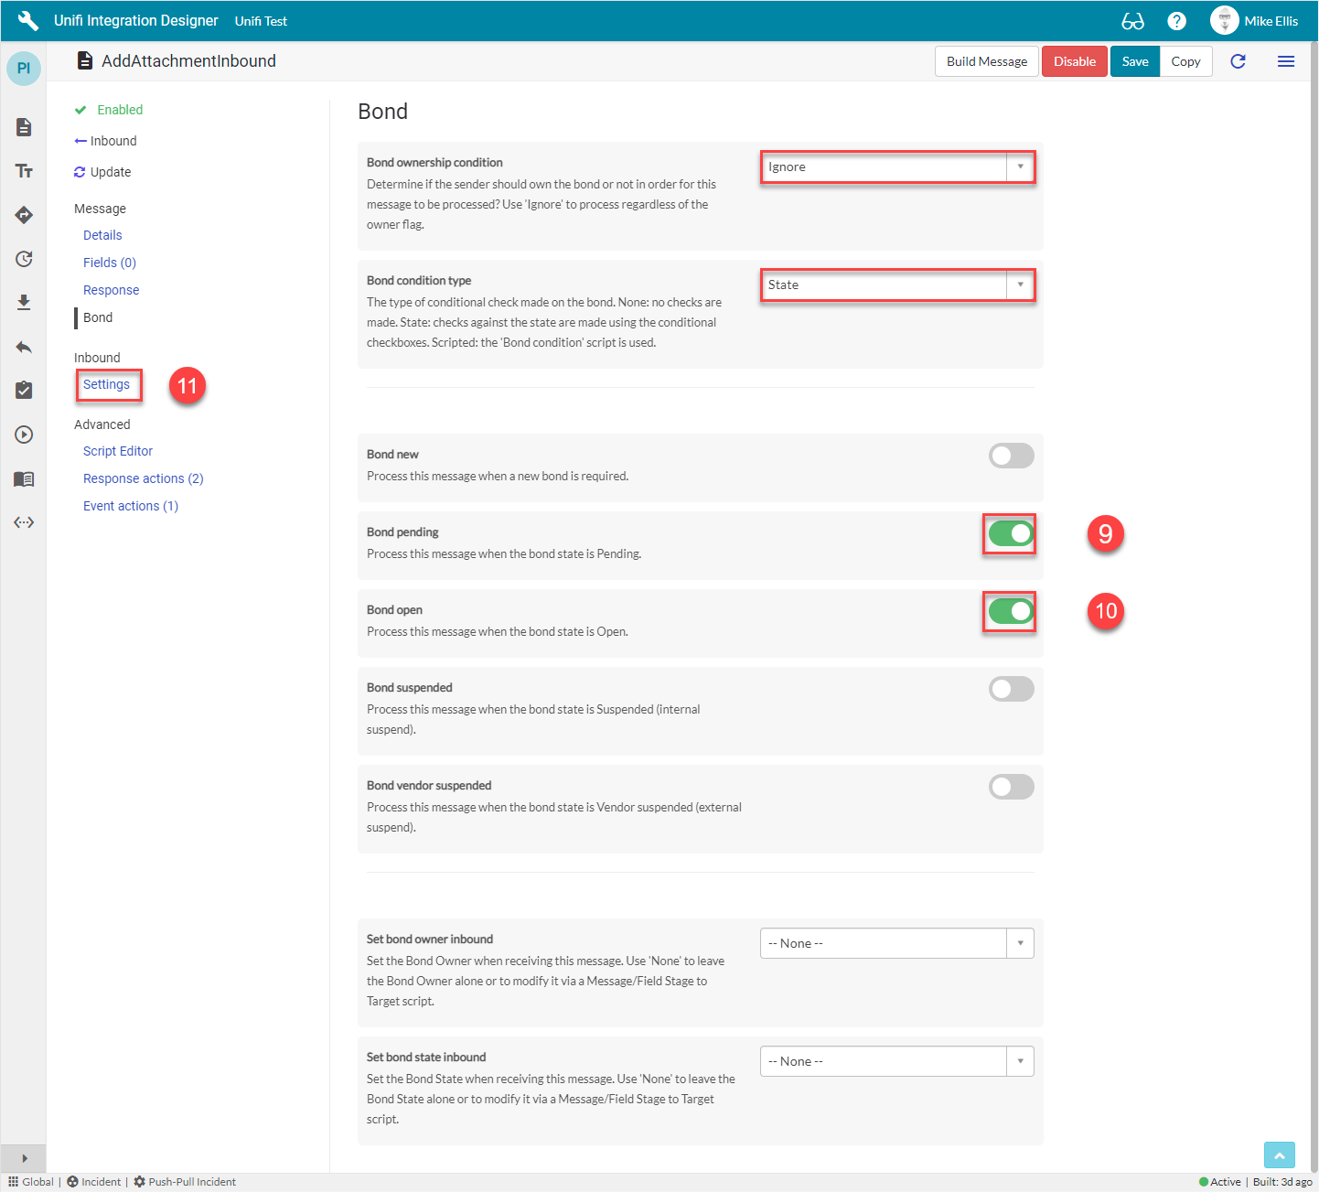
Task: Click the refresh icon next to Copy
Action: (x=1238, y=61)
